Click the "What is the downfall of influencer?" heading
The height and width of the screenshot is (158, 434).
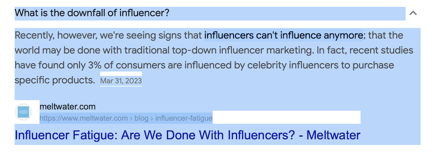click(x=92, y=14)
